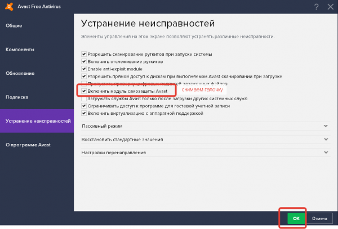Image resolution: width=338 pixels, height=229 pixels.
Task: Uncheck 'Включить модуль самозащиты Avast'
Action: point(84,91)
